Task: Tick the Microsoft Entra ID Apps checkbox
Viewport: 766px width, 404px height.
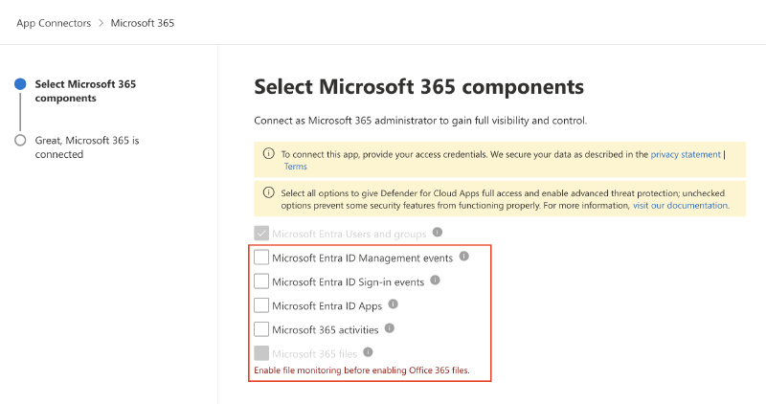Action: click(x=261, y=304)
